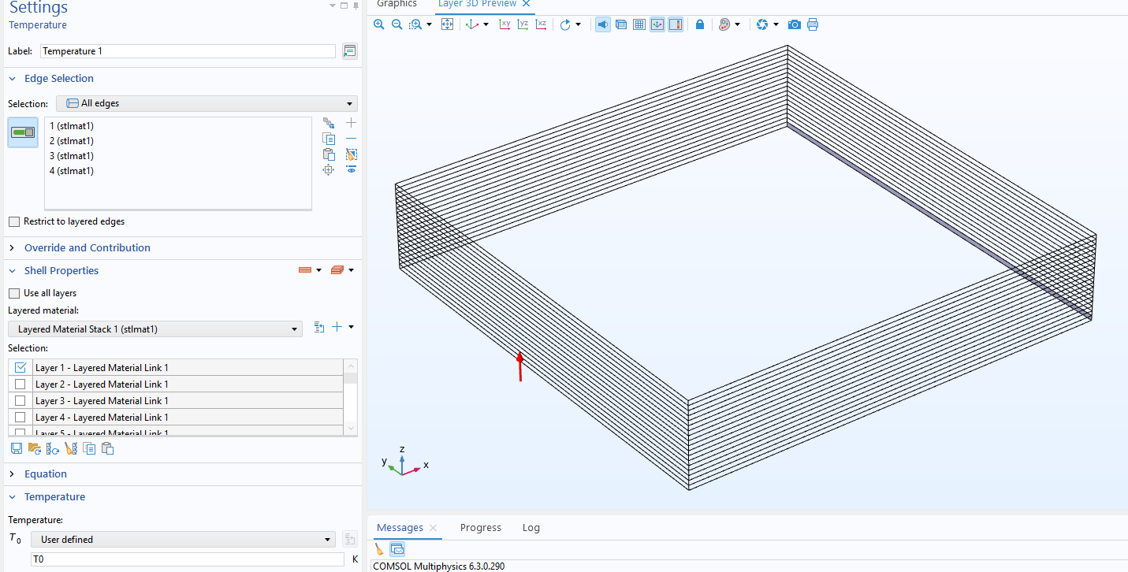Viewport: 1128px width, 572px height.
Task: Click the lock icon in graphics toolbar
Action: [700, 24]
